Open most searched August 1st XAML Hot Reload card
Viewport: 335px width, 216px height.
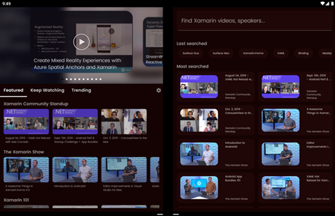tap(215, 87)
